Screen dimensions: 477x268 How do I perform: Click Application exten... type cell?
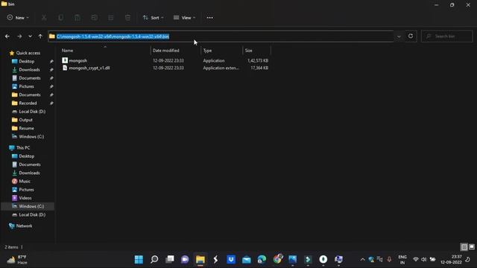pos(221,68)
